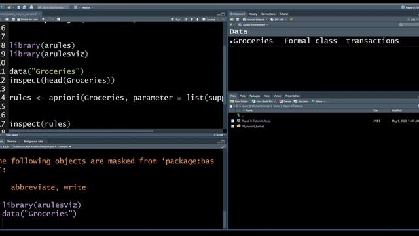Click the print icon in main toolbar
Viewport: 419px width, 236px height.
click(x=31, y=7)
